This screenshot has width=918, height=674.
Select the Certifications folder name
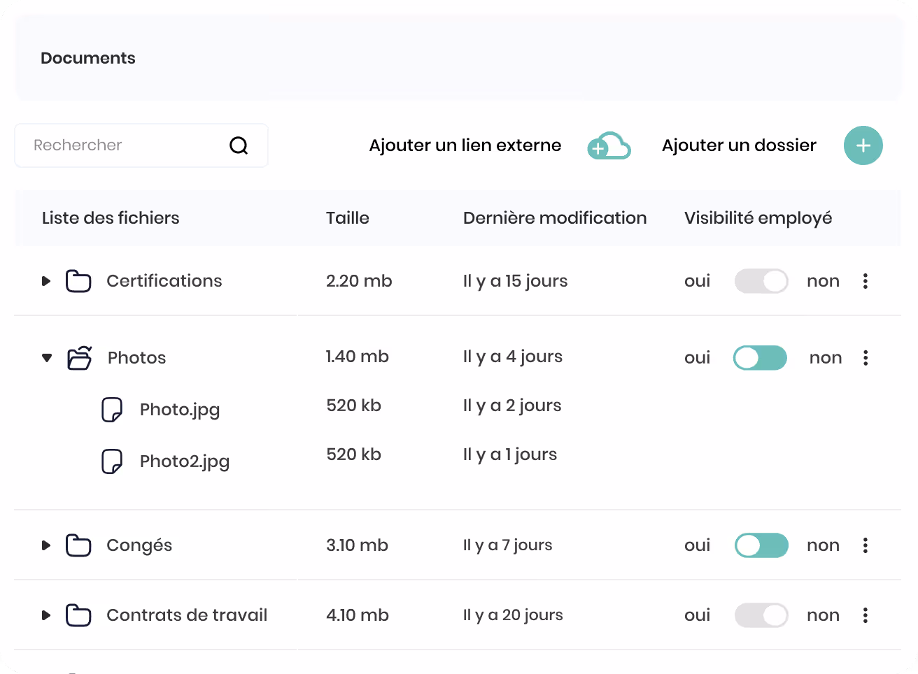164,281
